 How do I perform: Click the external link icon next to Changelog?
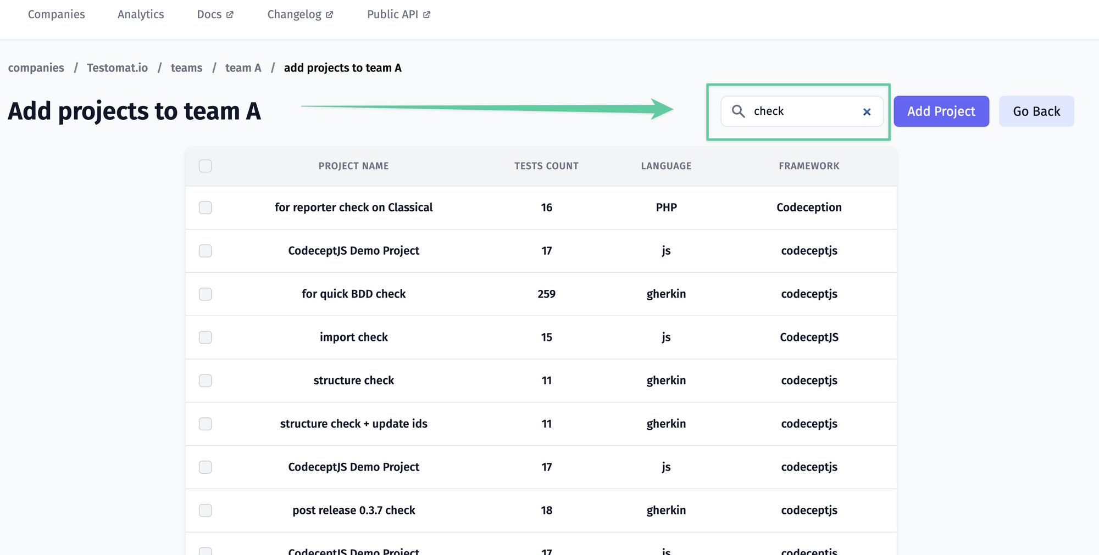pos(329,15)
